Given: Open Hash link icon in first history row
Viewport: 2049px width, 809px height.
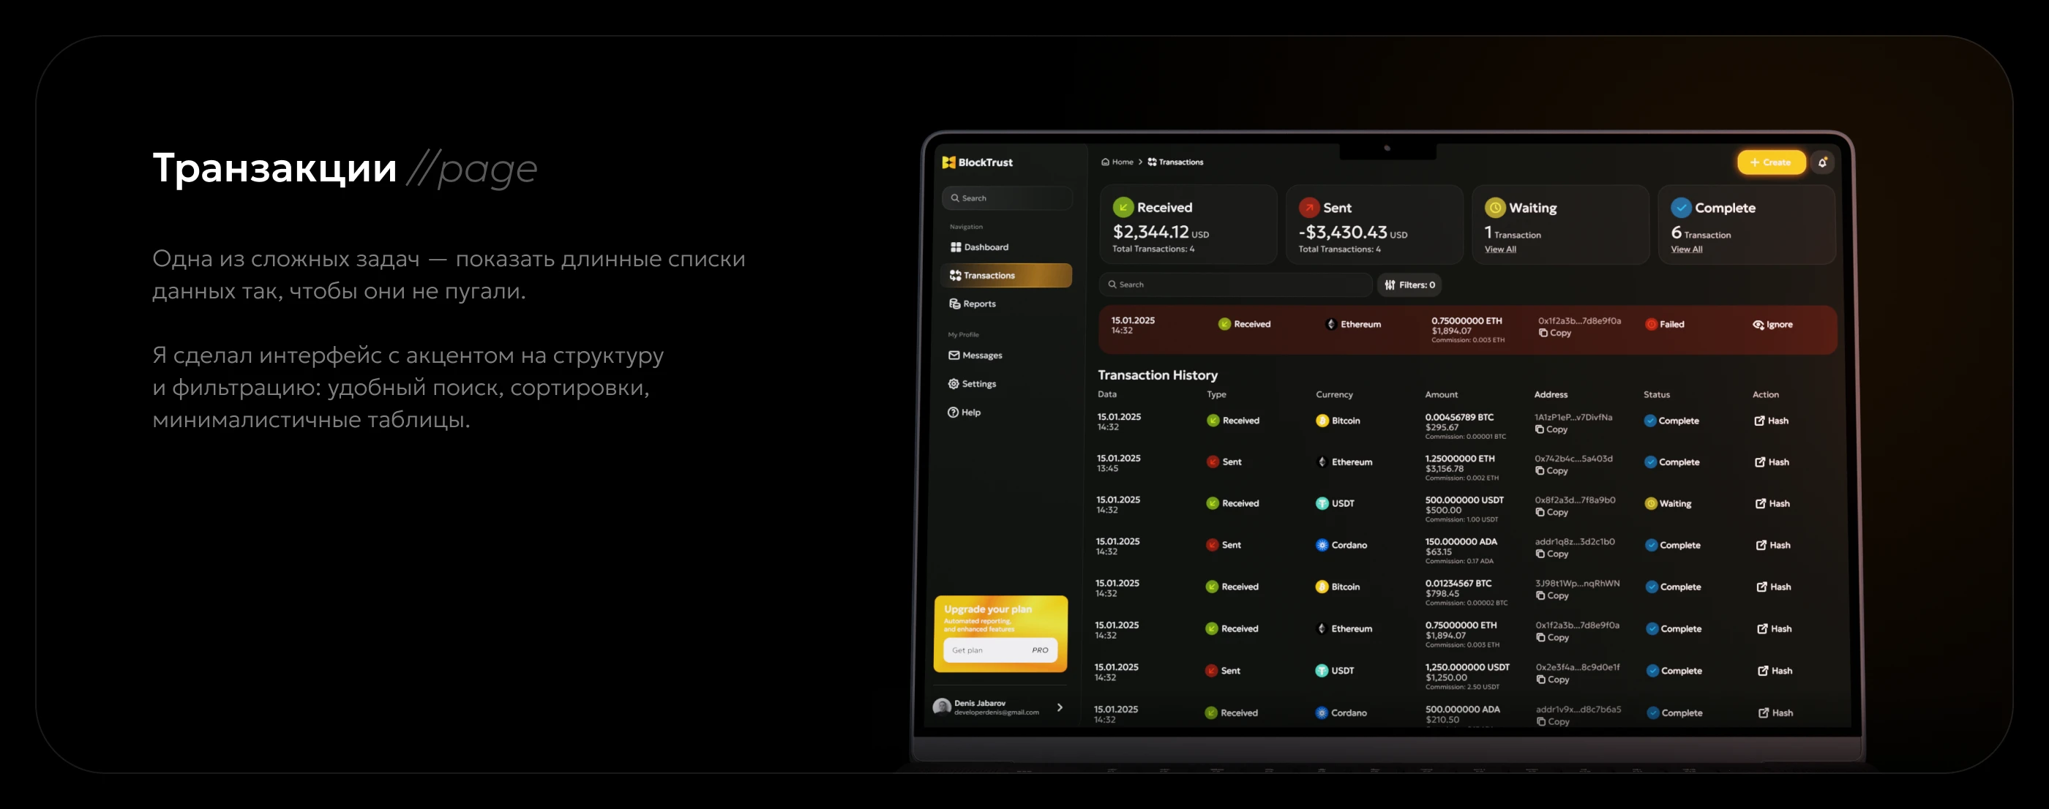Looking at the screenshot, I should click(x=1759, y=421).
